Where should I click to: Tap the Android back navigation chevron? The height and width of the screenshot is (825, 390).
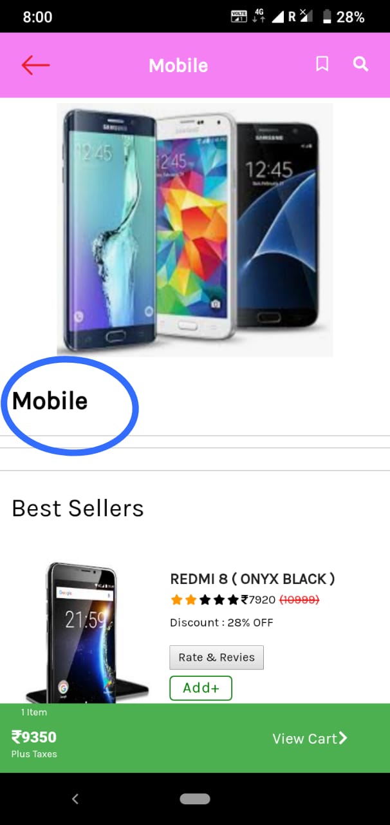pos(75,799)
